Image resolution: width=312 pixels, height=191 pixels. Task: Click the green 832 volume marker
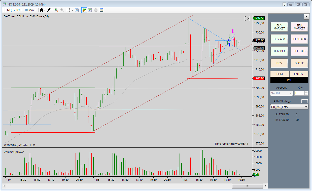[256, 174]
